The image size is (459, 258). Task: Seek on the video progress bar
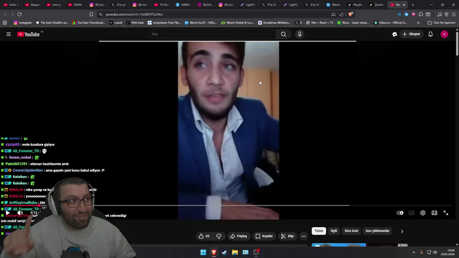click(228, 205)
